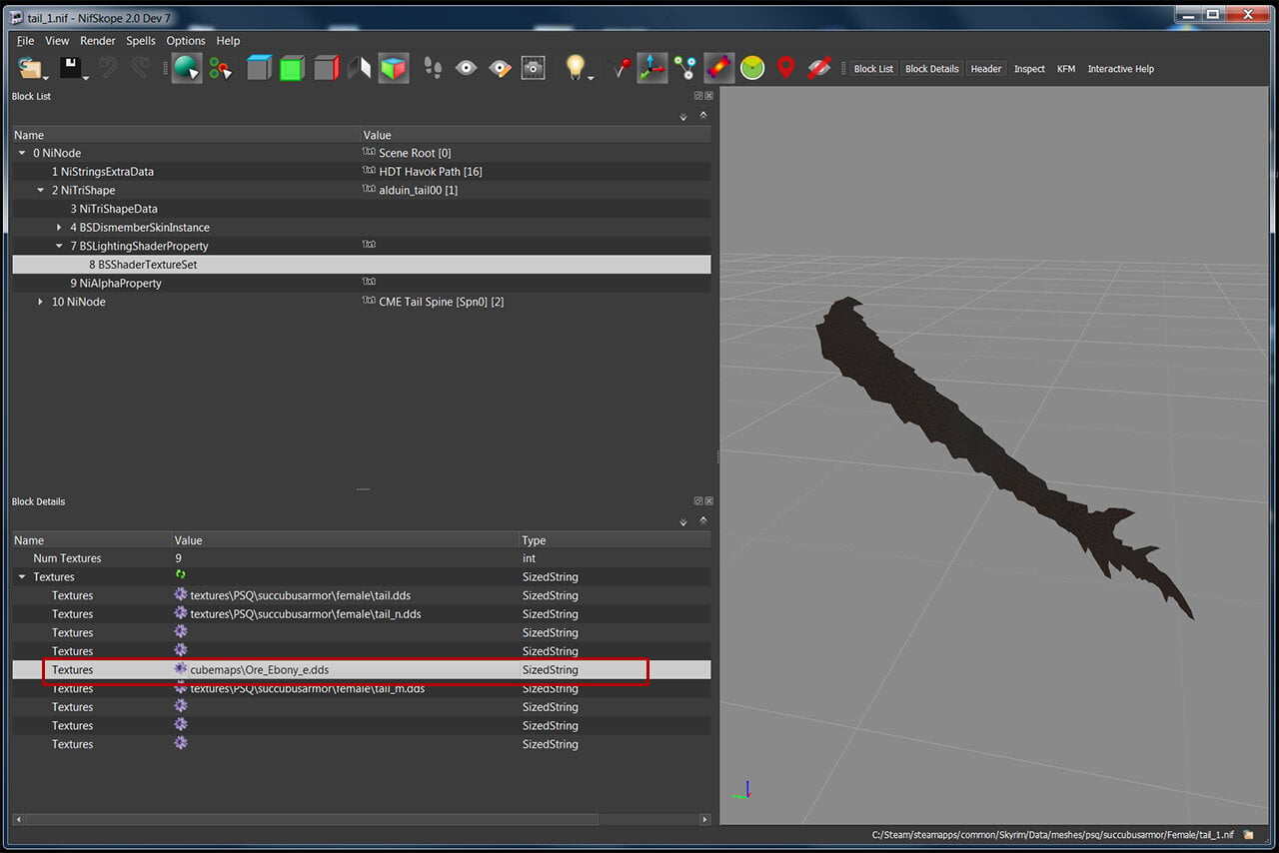
Task: Click the HDT Havok Path [16] value
Action: (x=430, y=172)
